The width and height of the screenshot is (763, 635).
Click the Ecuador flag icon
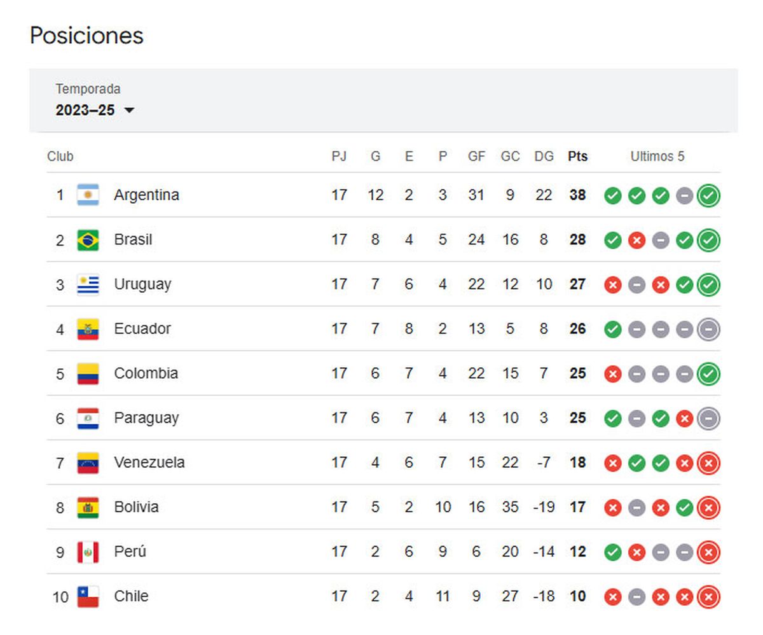pos(88,329)
